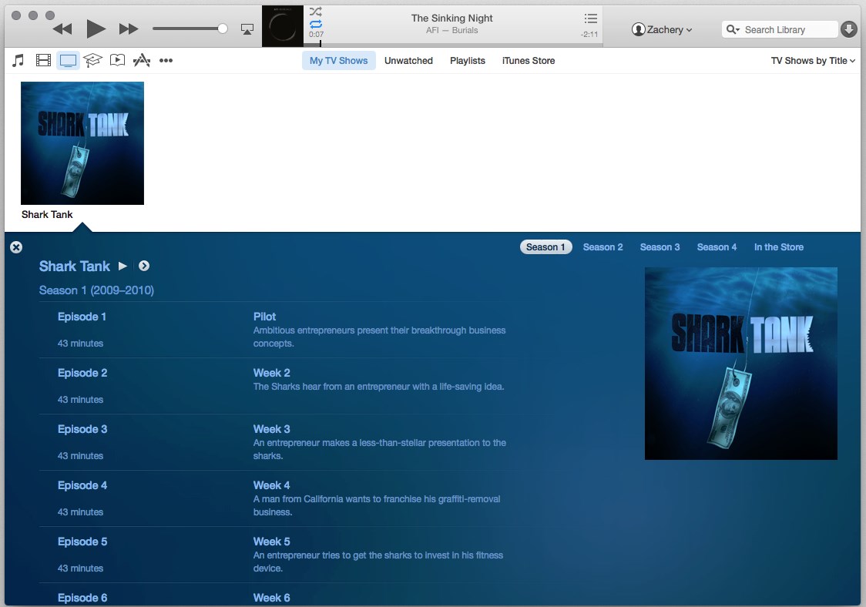This screenshot has width=866, height=607.
Task: Click the Shark Tank show thumbnail
Action: (x=82, y=143)
